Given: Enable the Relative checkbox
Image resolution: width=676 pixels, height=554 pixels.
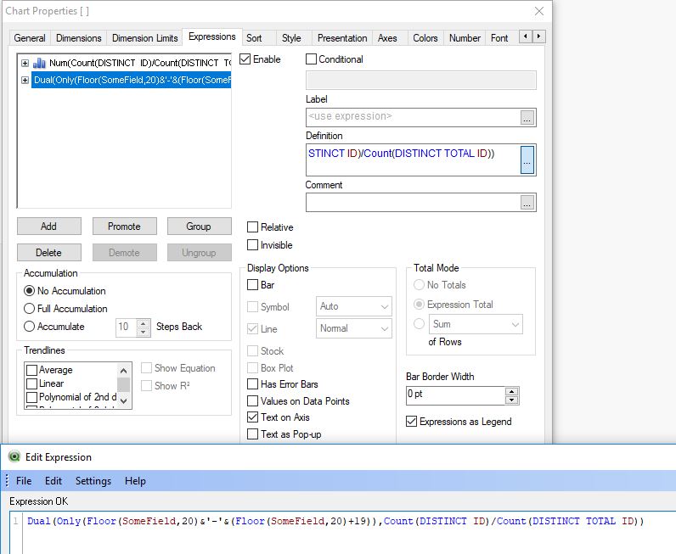Looking at the screenshot, I should [x=253, y=227].
